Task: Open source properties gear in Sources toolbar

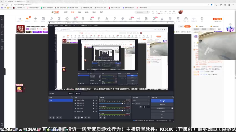Action: click(82, 118)
